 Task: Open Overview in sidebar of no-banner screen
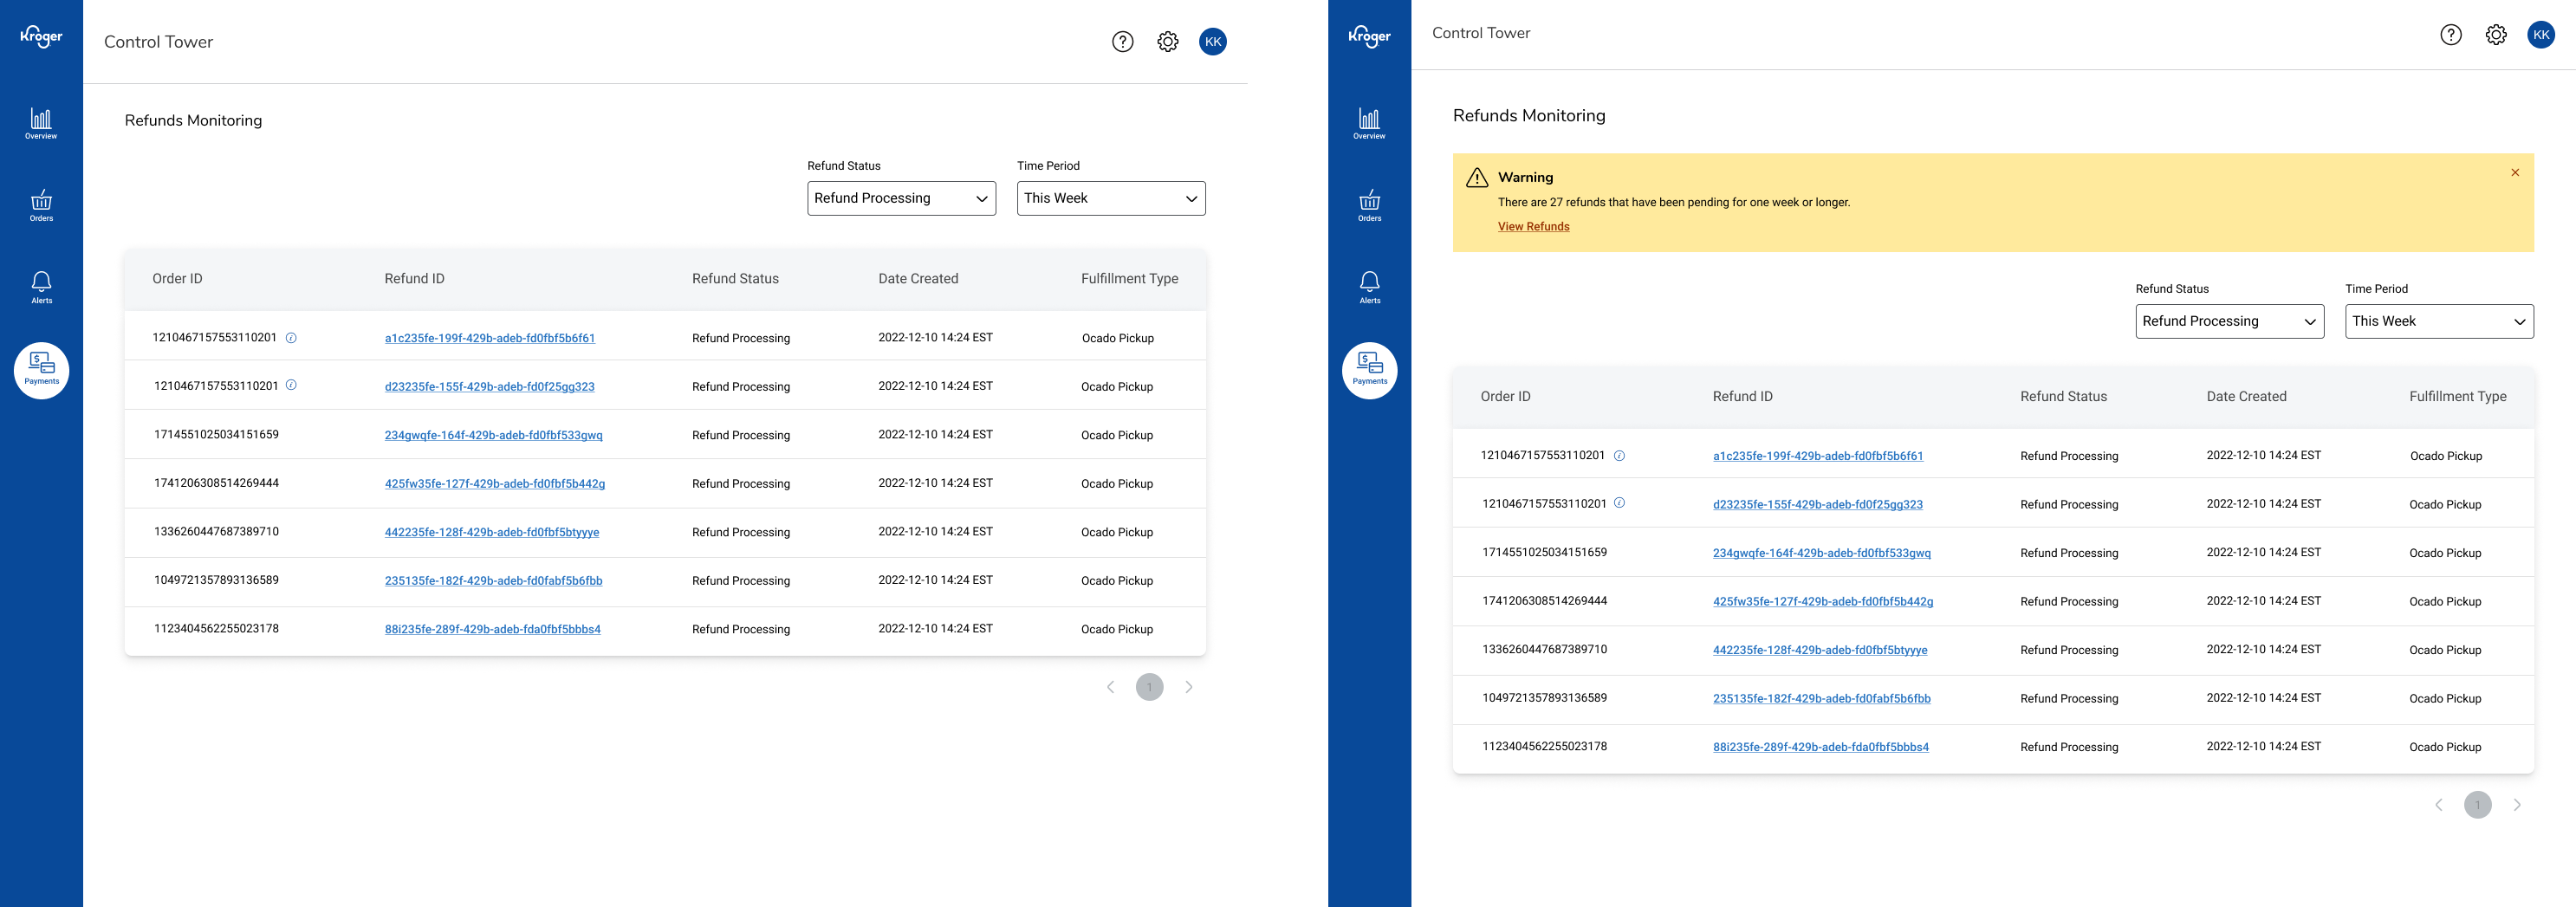(x=41, y=124)
